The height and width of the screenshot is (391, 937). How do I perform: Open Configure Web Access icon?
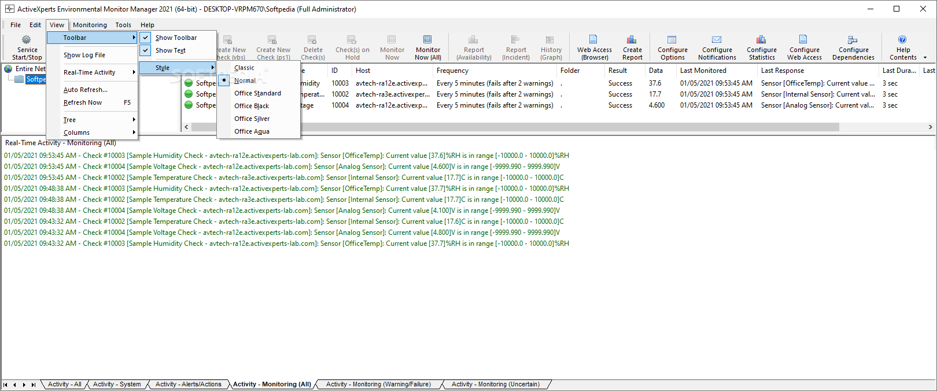click(x=803, y=40)
